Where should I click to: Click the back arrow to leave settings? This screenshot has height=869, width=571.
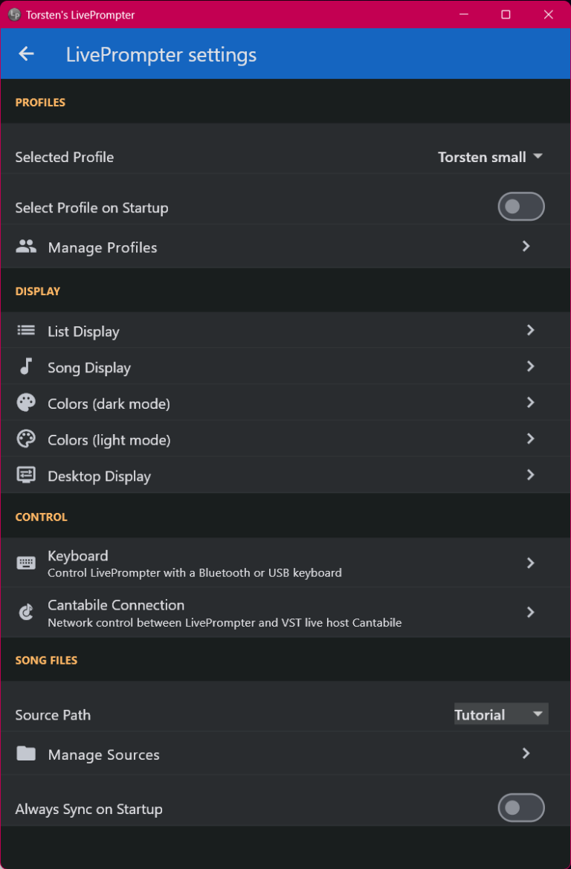click(26, 53)
